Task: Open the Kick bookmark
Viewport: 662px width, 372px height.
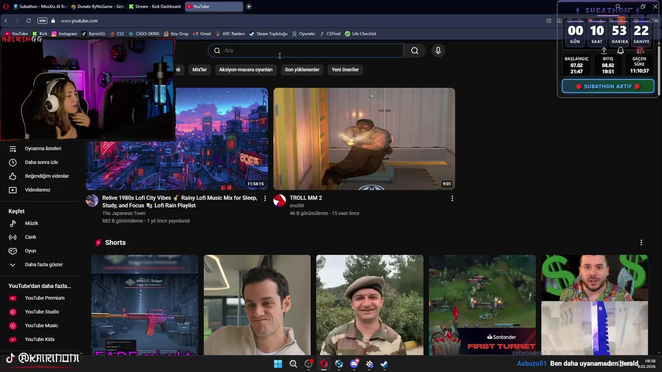Action: pos(40,34)
